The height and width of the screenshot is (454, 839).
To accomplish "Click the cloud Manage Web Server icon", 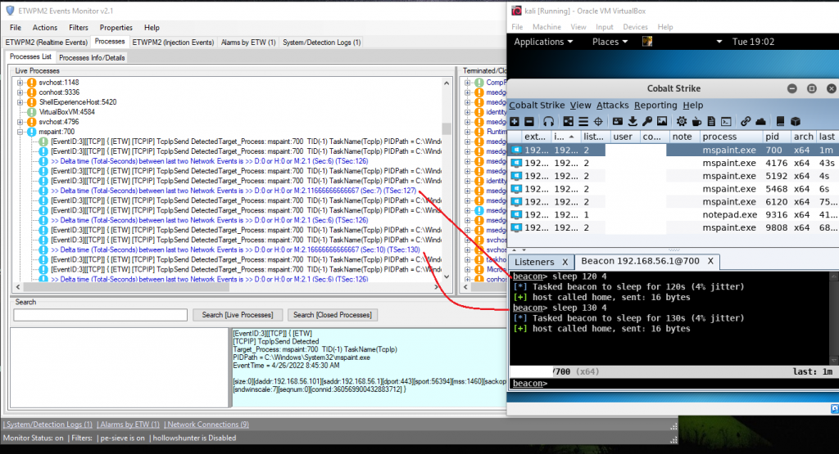I will tap(761, 121).
